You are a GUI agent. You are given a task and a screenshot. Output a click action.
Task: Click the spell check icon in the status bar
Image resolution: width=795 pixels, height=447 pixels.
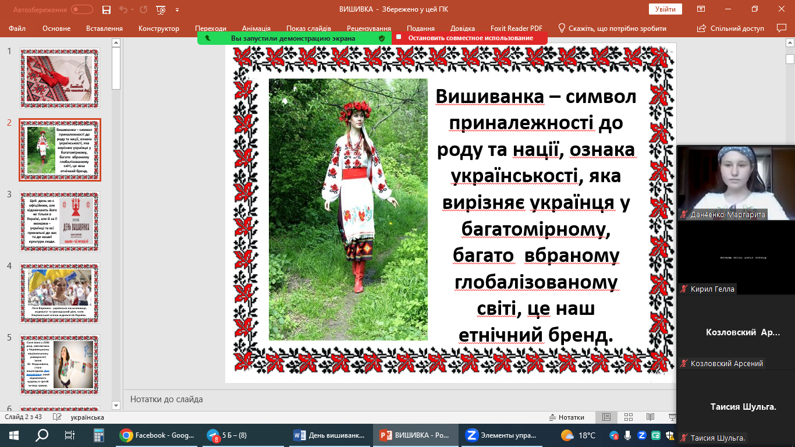coord(57,417)
